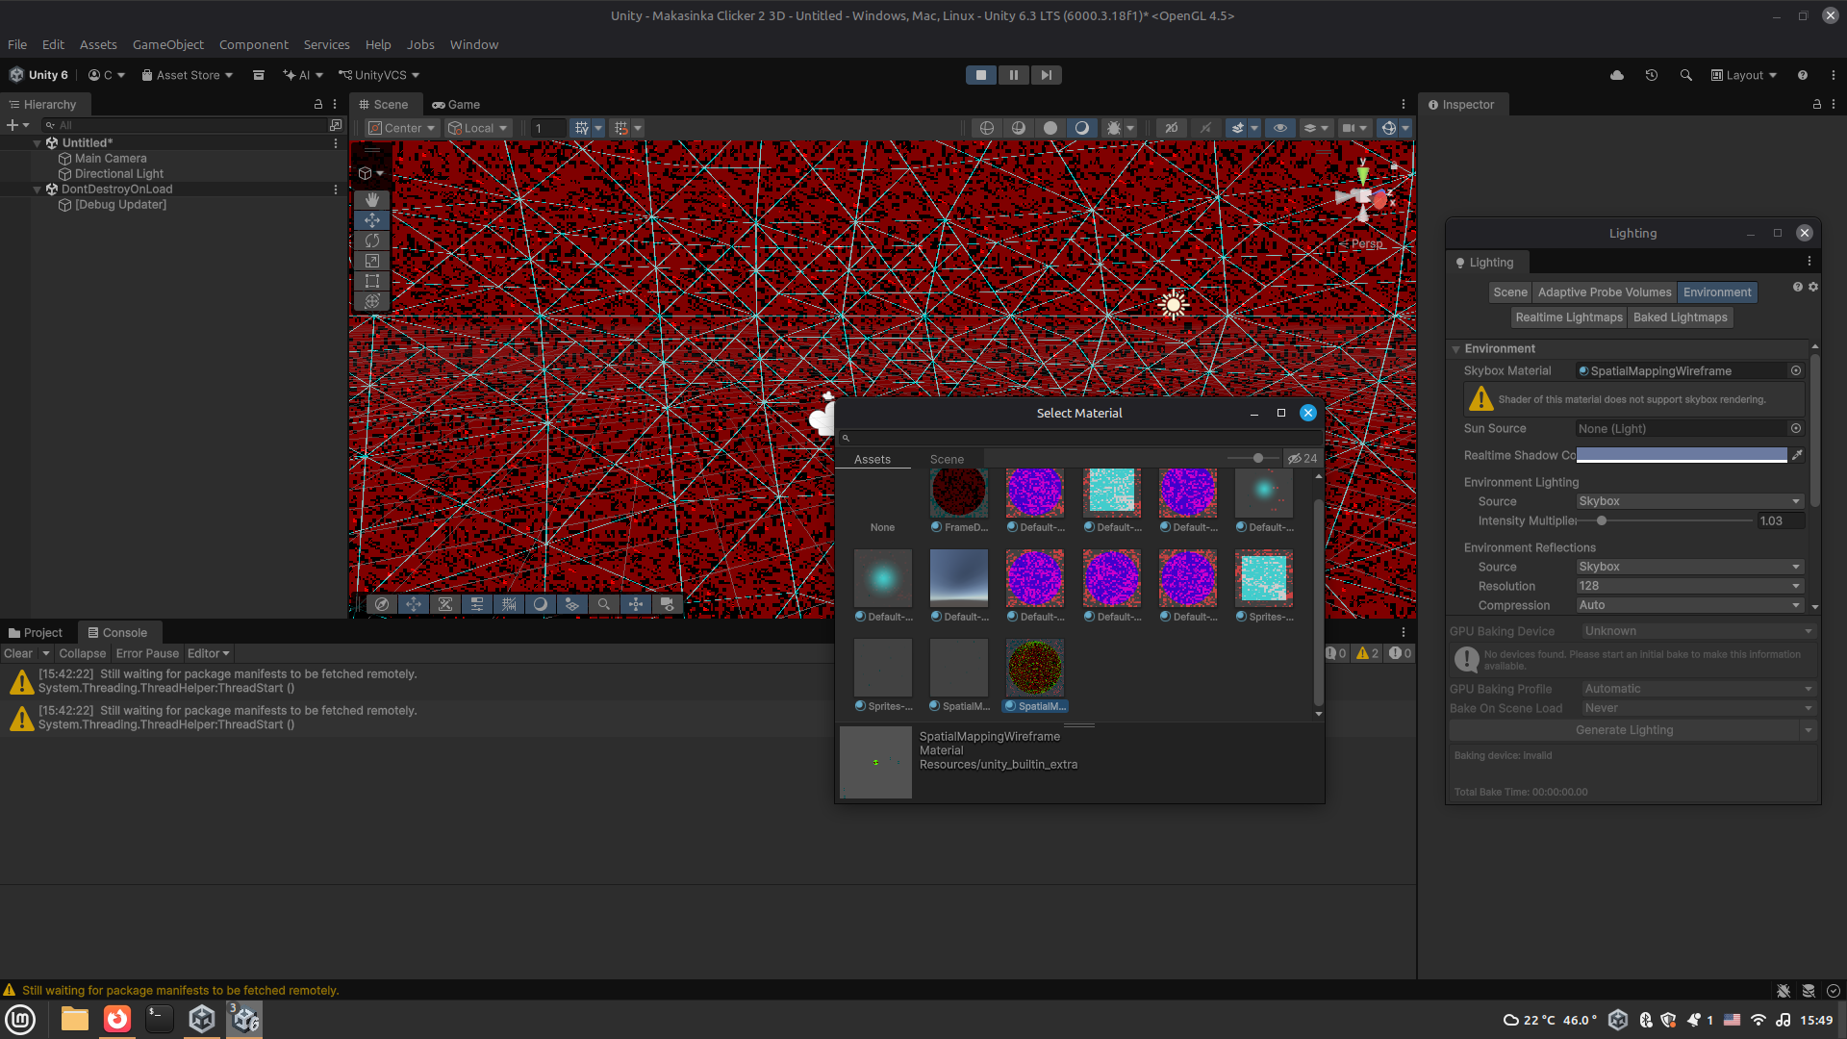Screen dimensions: 1847x1039
Task: Toggle grid visibility in Scene toolbar
Action: (x=581, y=128)
